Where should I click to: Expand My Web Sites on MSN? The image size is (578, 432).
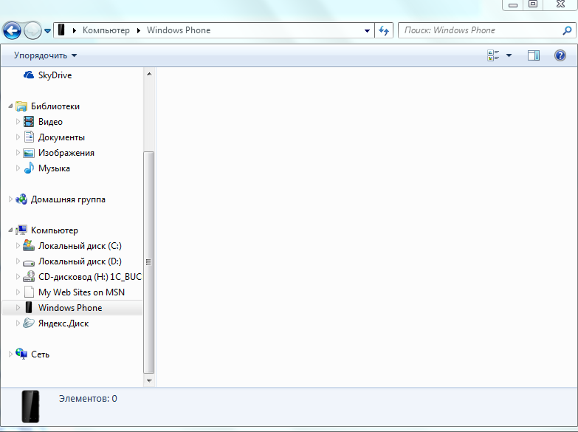18,292
